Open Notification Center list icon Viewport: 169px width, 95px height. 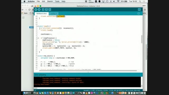click(x=144, y=1)
